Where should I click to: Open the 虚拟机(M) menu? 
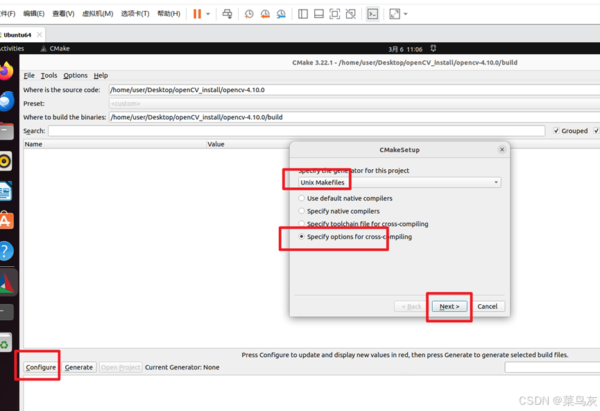tap(98, 14)
